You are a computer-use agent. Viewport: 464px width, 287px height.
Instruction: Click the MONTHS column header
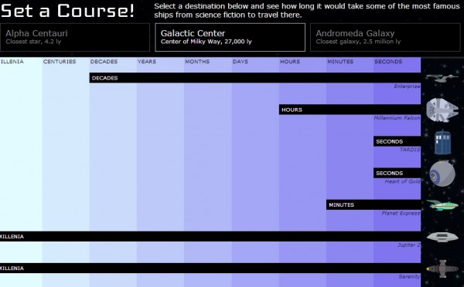(x=197, y=62)
